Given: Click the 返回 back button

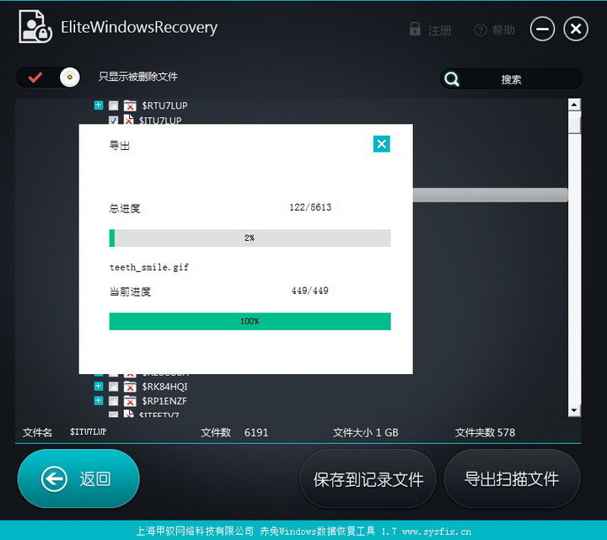Looking at the screenshot, I should [78, 479].
